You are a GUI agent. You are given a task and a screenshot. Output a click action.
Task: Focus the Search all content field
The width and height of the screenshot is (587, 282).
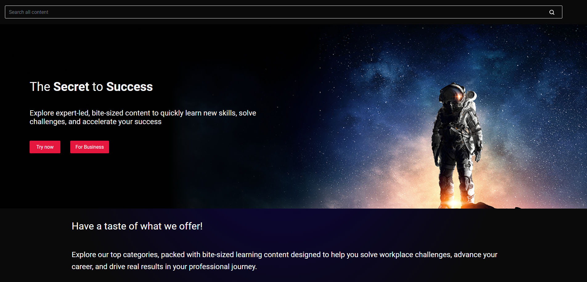pyautogui.click(x=283, y=12)
